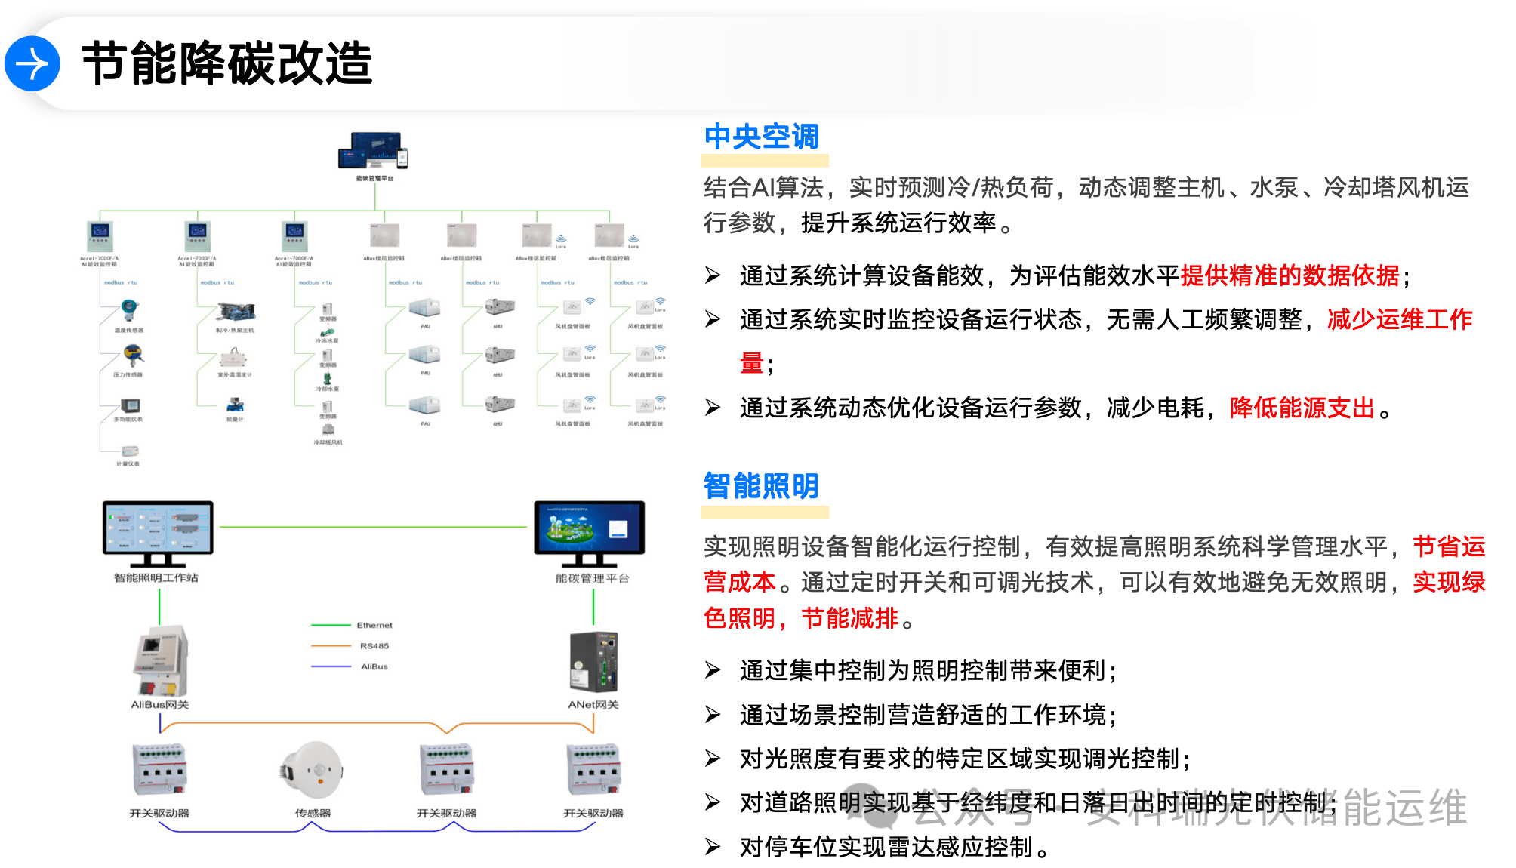This screenshot has width=1516, height=868.
Task: Click the 智能照明 section heading
Action: tap(761, 485)
